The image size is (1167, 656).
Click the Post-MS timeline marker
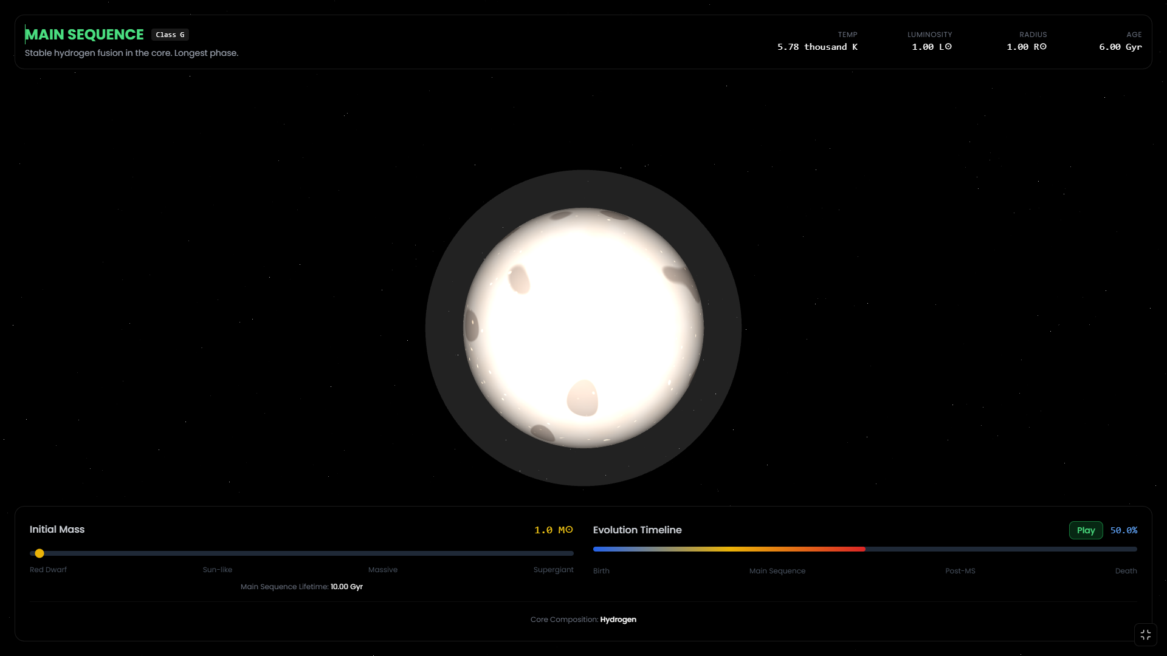click(960, 571)
